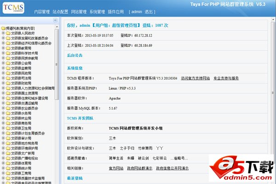Click the 系统信息 section heading
This screenshot has height=184, width=276.
pos(75,68)
